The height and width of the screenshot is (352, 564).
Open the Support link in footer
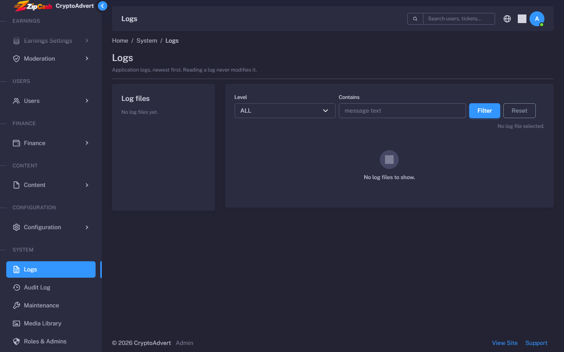(537, 343)
